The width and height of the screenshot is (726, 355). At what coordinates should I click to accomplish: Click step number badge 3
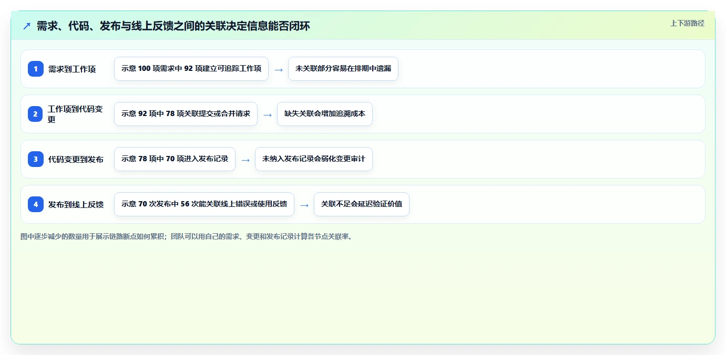pos(36,159)
